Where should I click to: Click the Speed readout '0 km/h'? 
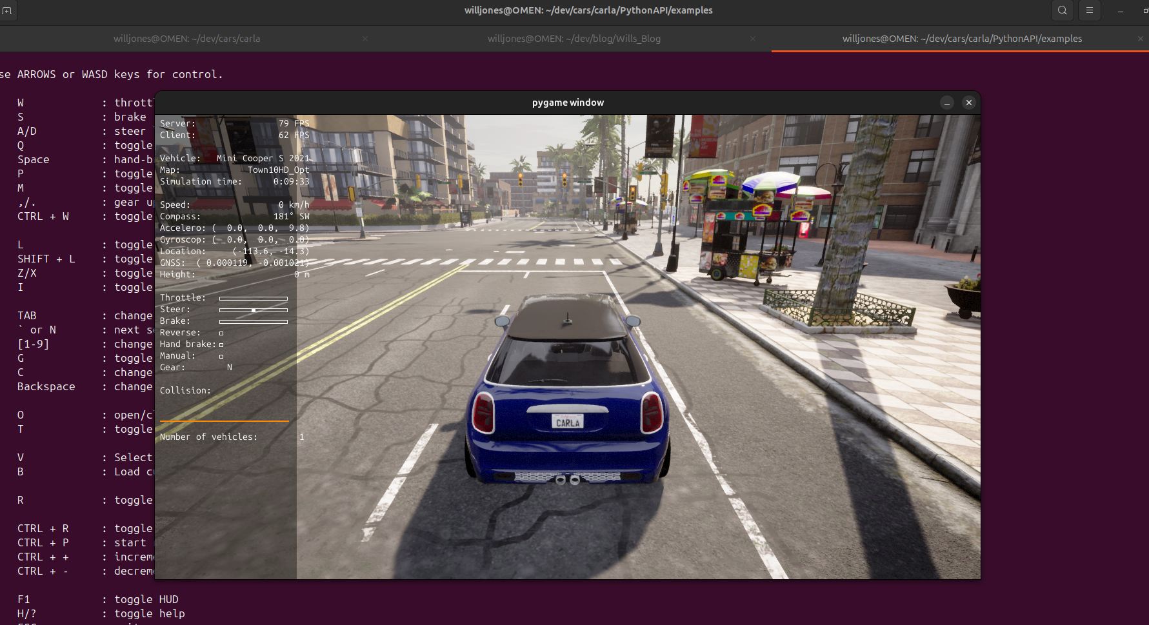294,204
